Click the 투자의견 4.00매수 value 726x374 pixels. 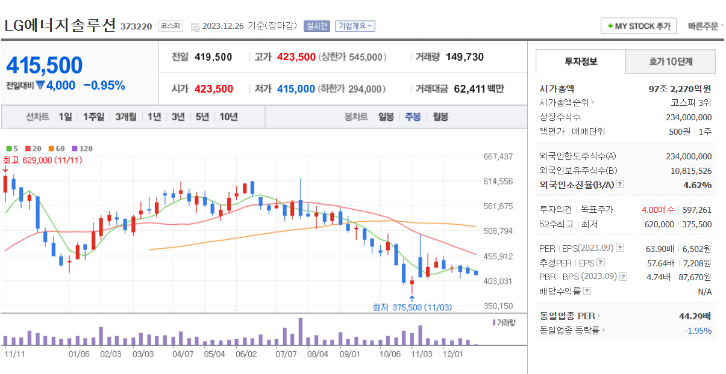[x=658, y=209]
